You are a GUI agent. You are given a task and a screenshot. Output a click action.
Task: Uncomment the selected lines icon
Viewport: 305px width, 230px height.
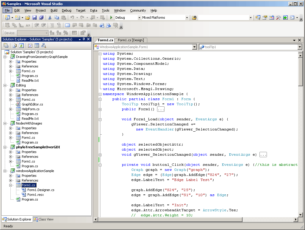pos(59,25)
